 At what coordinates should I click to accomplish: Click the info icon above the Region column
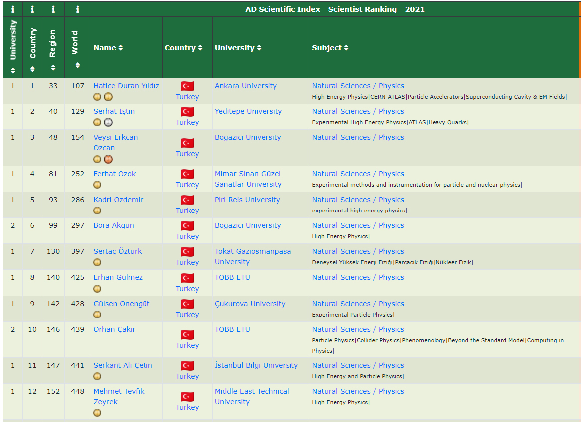(53, 9)
